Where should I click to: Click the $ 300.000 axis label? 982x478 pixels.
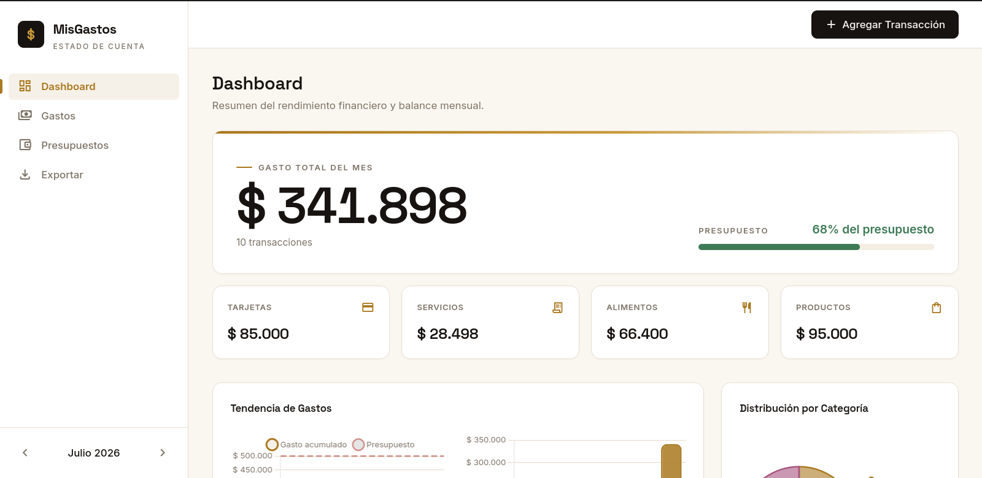click(x=486, y=462)
